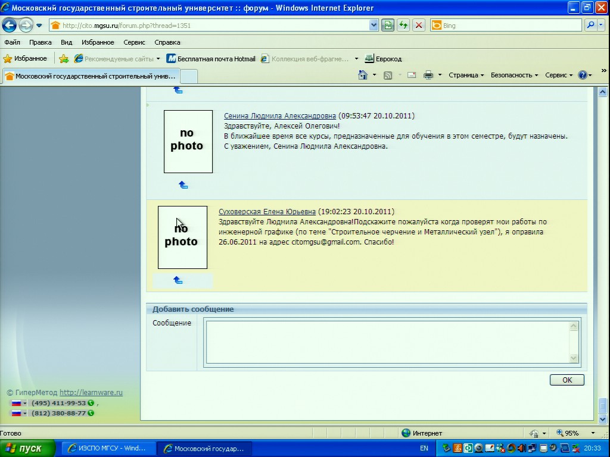610x457 pixels.
Task: Click the пуск Start button
Action: pyautogui.click(x=27, y=449)
